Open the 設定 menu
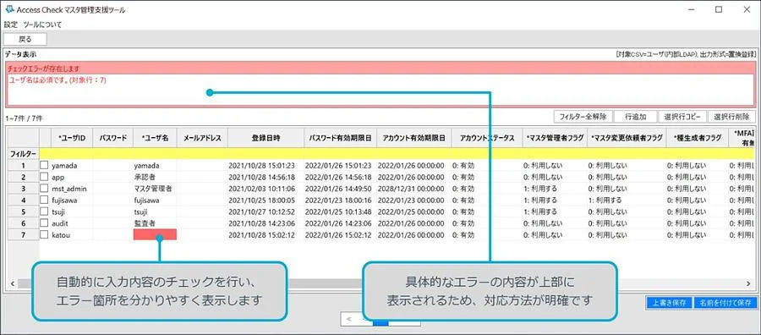 coord(11,25)
